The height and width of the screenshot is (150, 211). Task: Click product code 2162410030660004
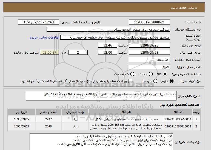[x=178, y=119]
